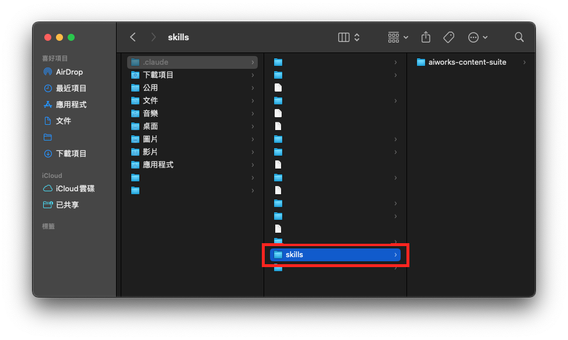568x340 pixels.
Task: Open the search field with the magnifier icon
Action: pyautogui.click(x=519, y=37)
